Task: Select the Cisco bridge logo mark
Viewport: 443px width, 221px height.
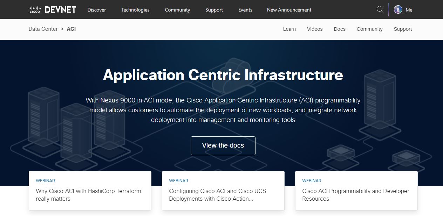Action: pyautogui.click(x=34, y=9)
